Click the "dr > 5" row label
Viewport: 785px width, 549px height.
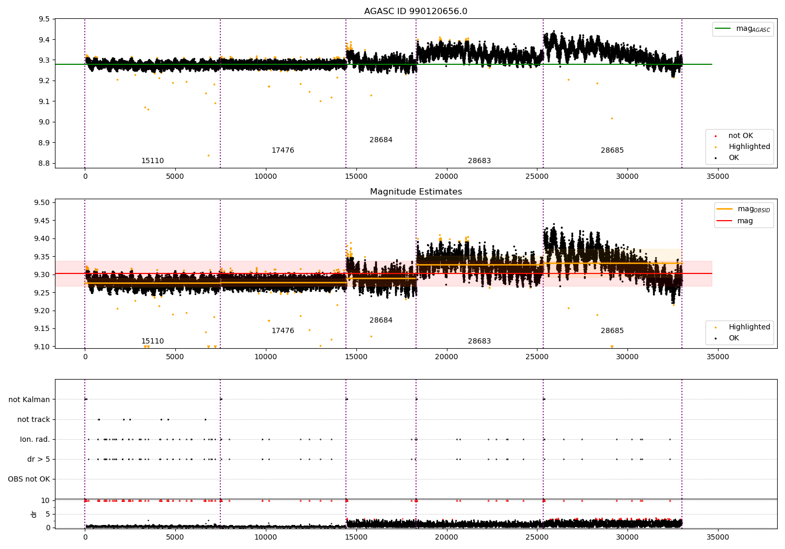[x=39, y=460]
